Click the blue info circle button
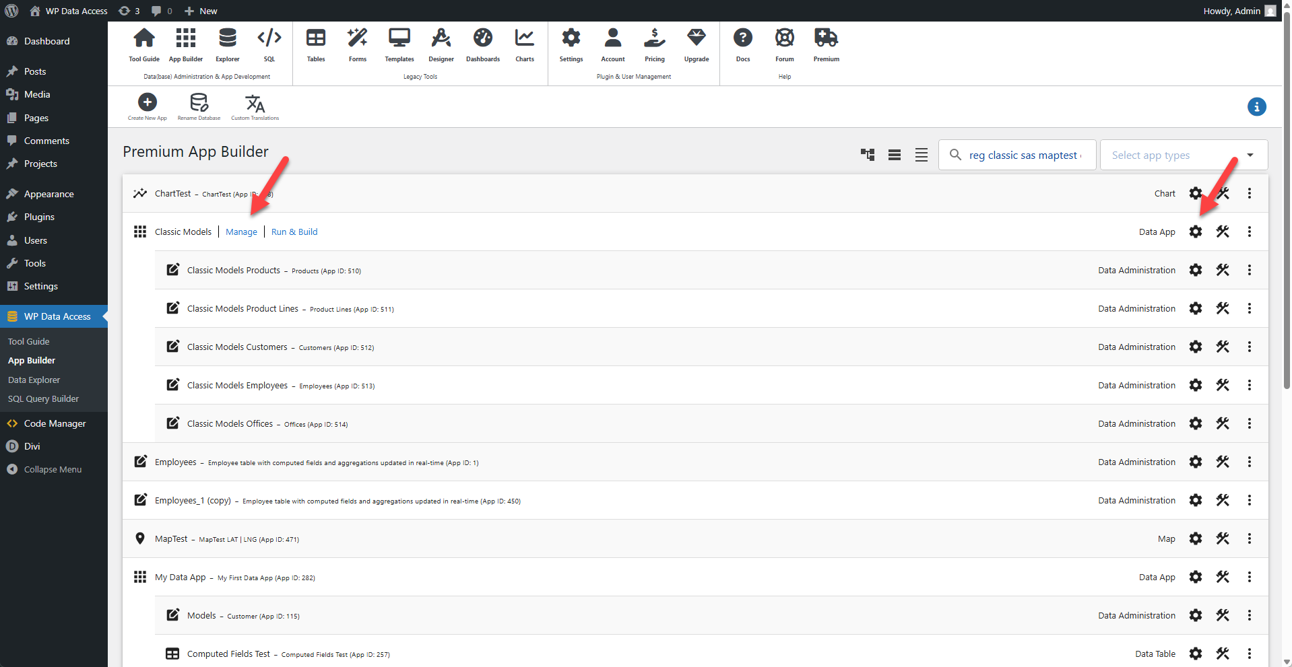 (1256, 106)
